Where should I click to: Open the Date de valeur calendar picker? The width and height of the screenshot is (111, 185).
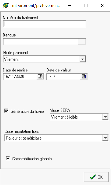coord(84,77)
